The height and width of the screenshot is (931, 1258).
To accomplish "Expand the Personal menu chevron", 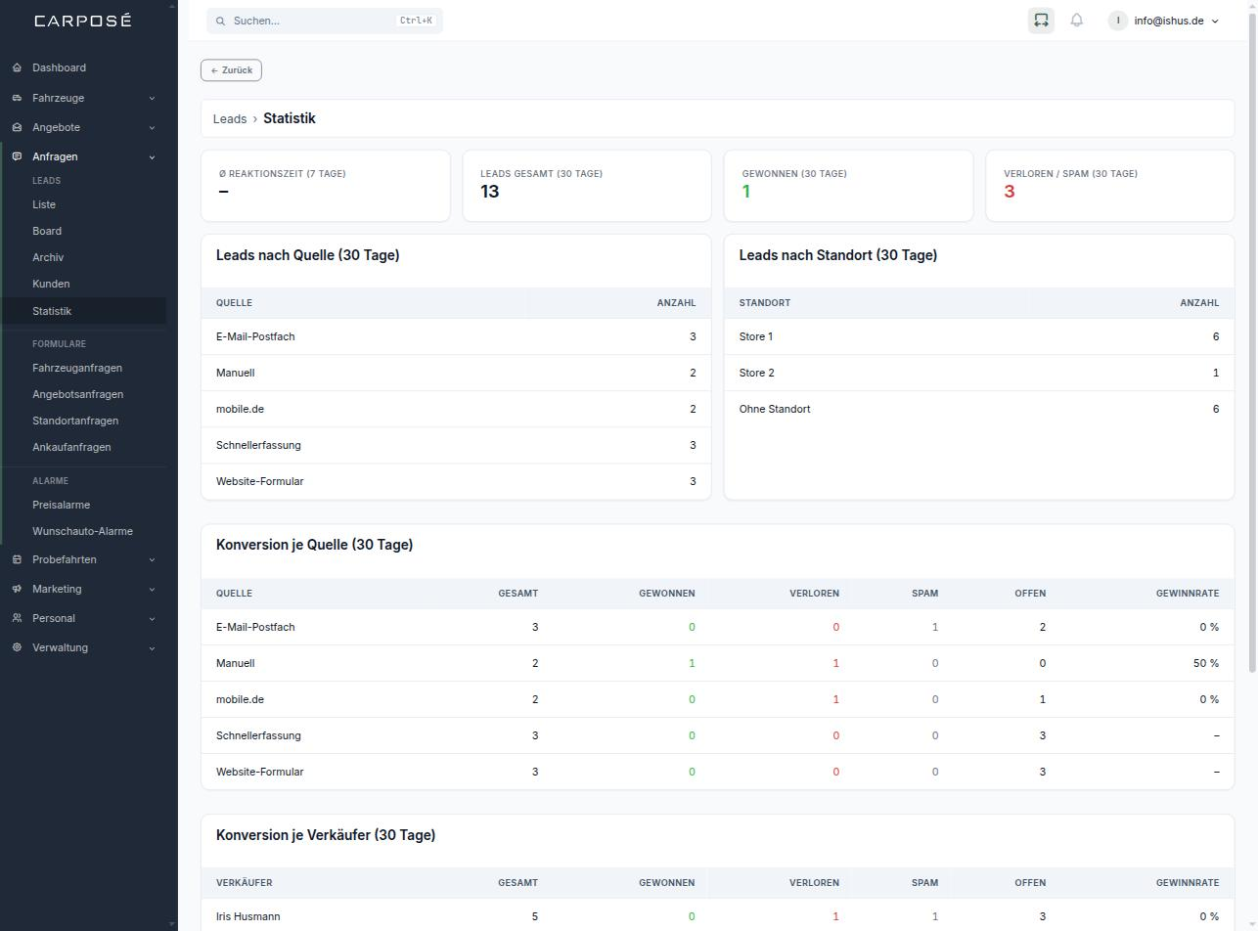I will click(152, 618).
